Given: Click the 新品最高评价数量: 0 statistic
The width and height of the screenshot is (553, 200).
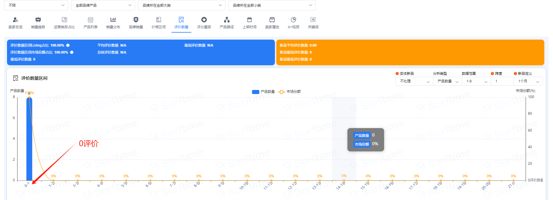Looking at the screenshot, I should (x=296, y=52).
